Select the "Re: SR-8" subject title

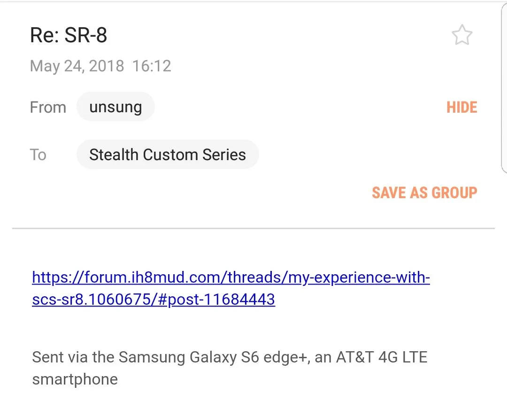click(x=69, y=35)
